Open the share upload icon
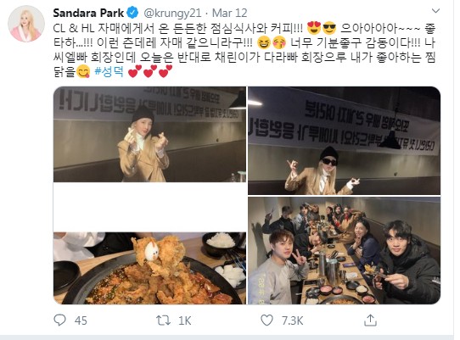The image size is (460, 340). pyautogui.click(x=370, y=320)
